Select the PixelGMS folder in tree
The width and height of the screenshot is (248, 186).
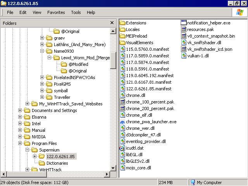pyautogui.click(x=62, y=84)
